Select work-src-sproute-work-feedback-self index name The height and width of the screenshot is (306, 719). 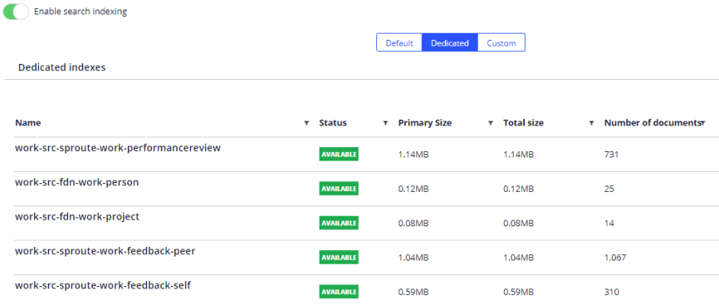pyautogui.click(x=103, y=285)
